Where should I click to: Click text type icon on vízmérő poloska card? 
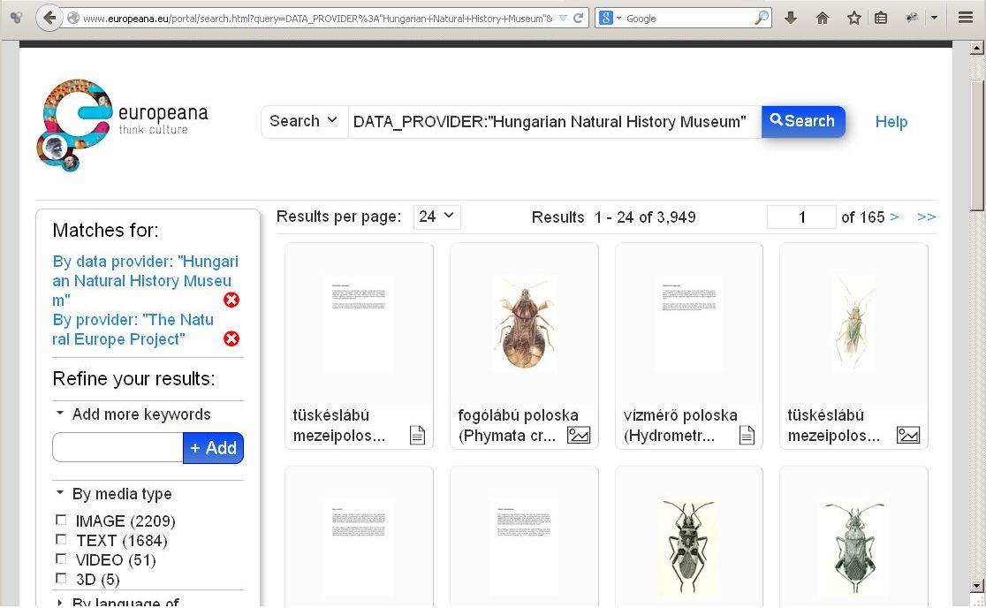pos(747,435)
